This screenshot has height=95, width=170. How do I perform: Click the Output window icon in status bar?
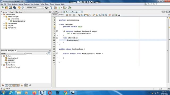[4, 89]
